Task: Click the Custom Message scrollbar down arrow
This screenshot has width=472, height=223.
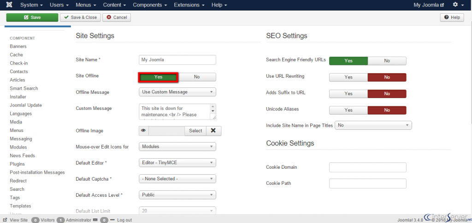Action: coord(213,111)
